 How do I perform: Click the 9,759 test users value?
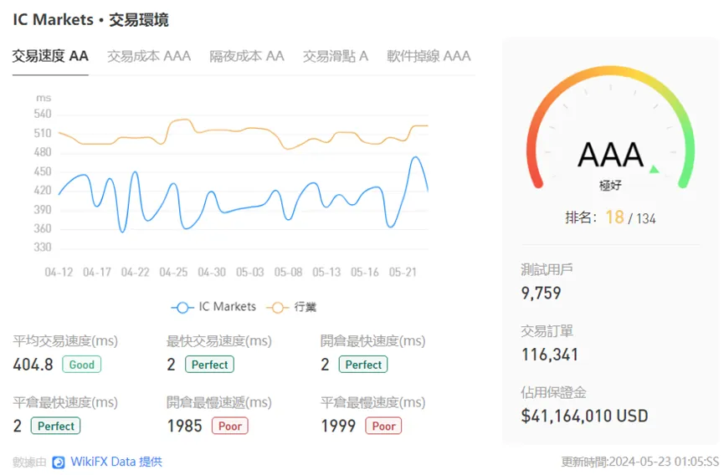point(542,294)
